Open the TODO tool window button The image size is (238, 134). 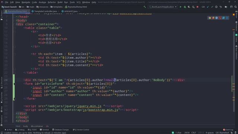tap(32, 130)
